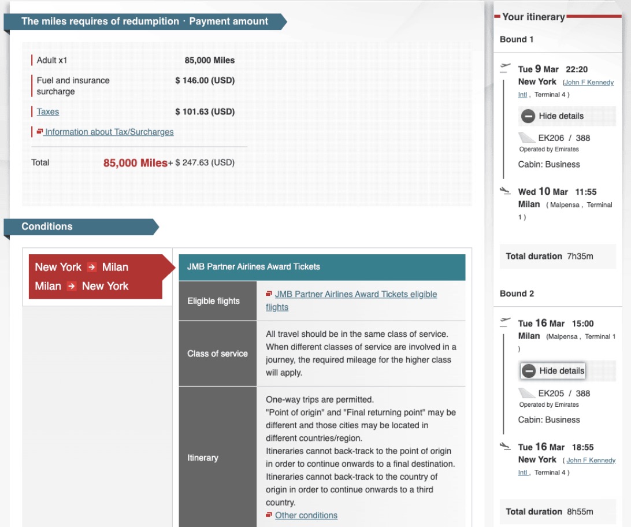Click the Class of service row label
The height and width of the screenshot is (527, 631).
coord(218,354)
